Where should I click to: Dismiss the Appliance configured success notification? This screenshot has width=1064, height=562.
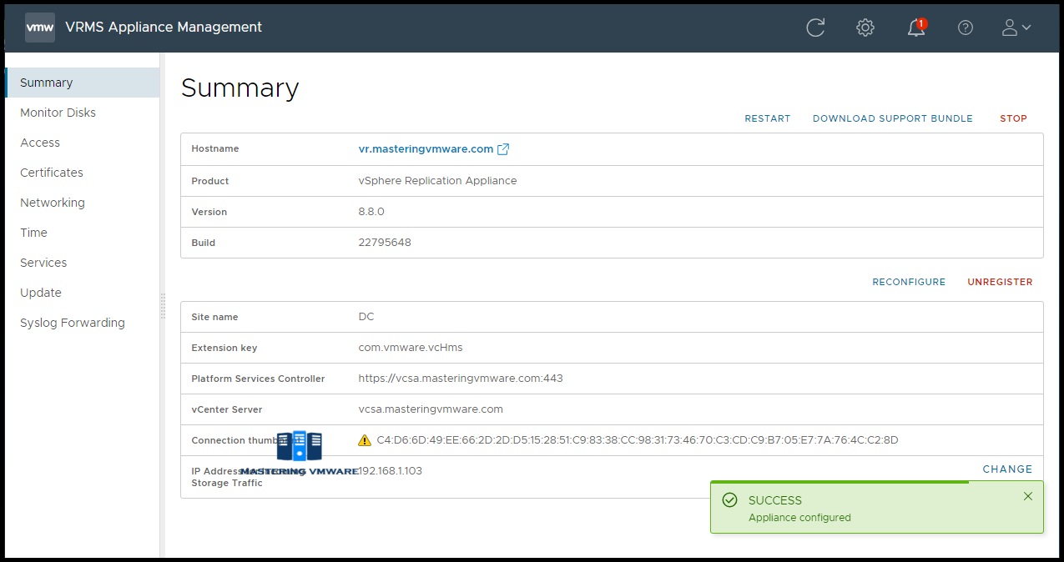1028,496
